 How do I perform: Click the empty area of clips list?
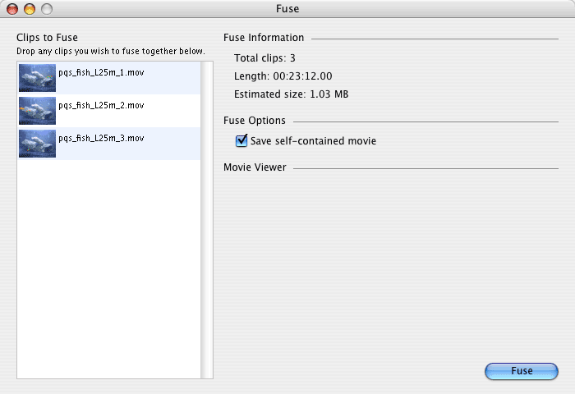tap(109, 268)
